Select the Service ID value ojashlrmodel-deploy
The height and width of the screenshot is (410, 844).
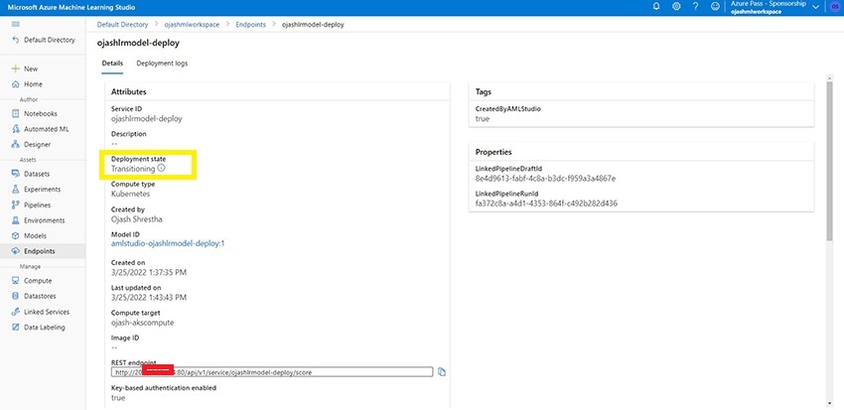tap(146, 118)
